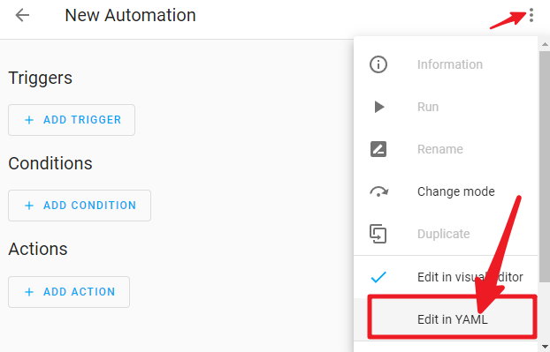Click the Run play triangle icon
The image size is (550, 352).
pyautogui.click(x=378, y=107)
